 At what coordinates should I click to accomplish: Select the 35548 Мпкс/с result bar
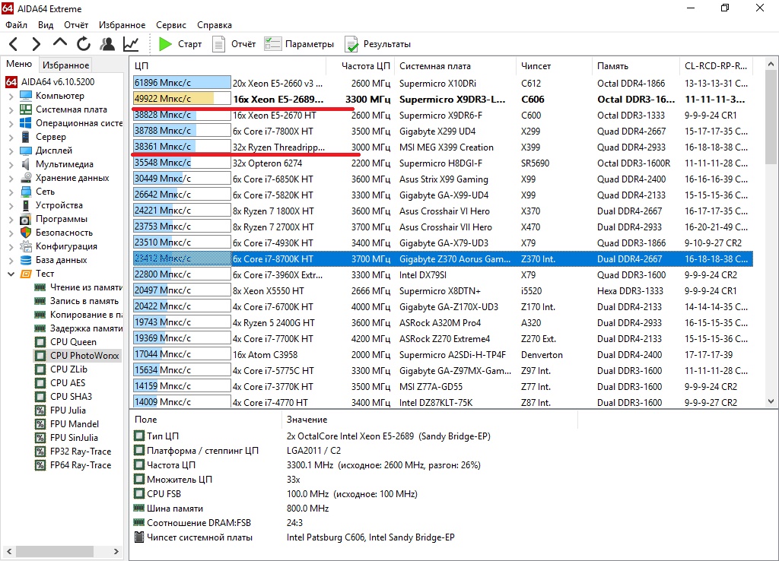coord(182,163)
